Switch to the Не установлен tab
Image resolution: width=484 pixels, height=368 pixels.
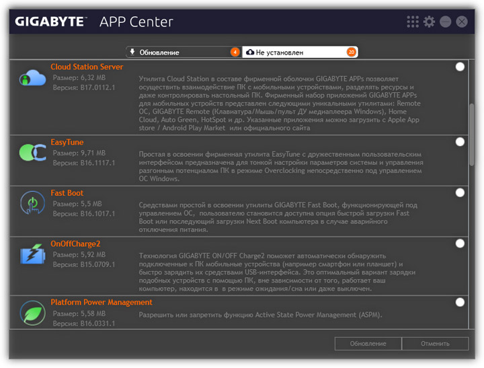(x=300, y=52)
